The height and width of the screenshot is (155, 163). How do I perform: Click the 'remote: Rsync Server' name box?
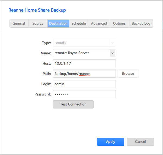click(x=81, y=53)
